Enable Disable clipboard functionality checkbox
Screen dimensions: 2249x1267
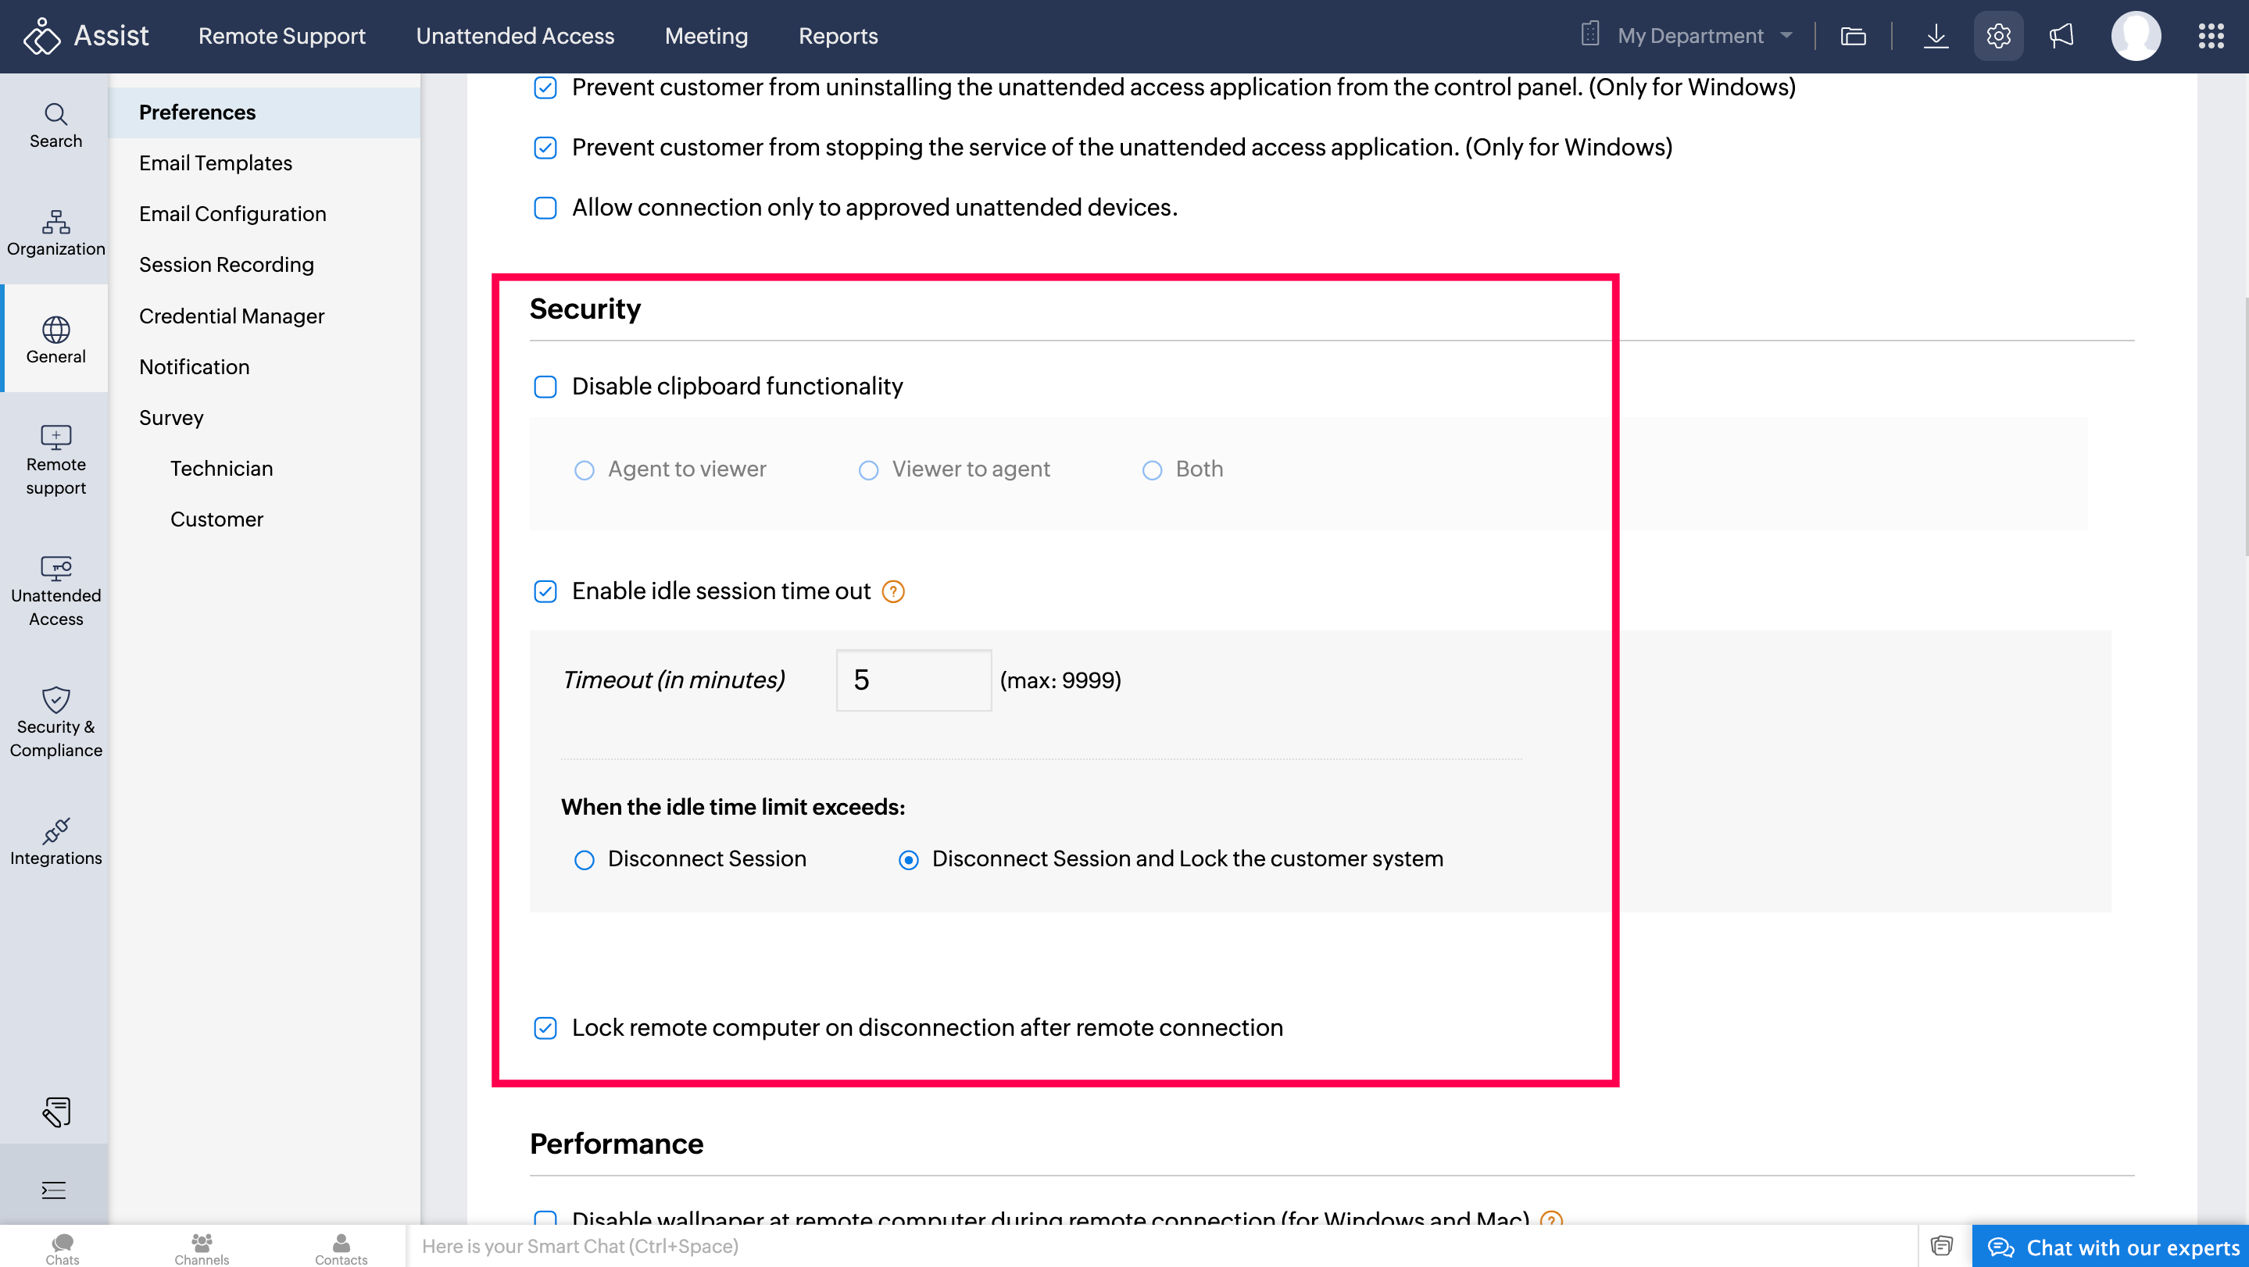(x=545, y=387)
